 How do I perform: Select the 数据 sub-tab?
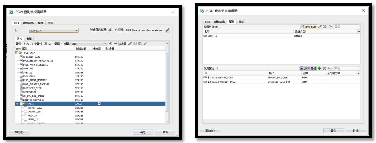click(29, 39)
